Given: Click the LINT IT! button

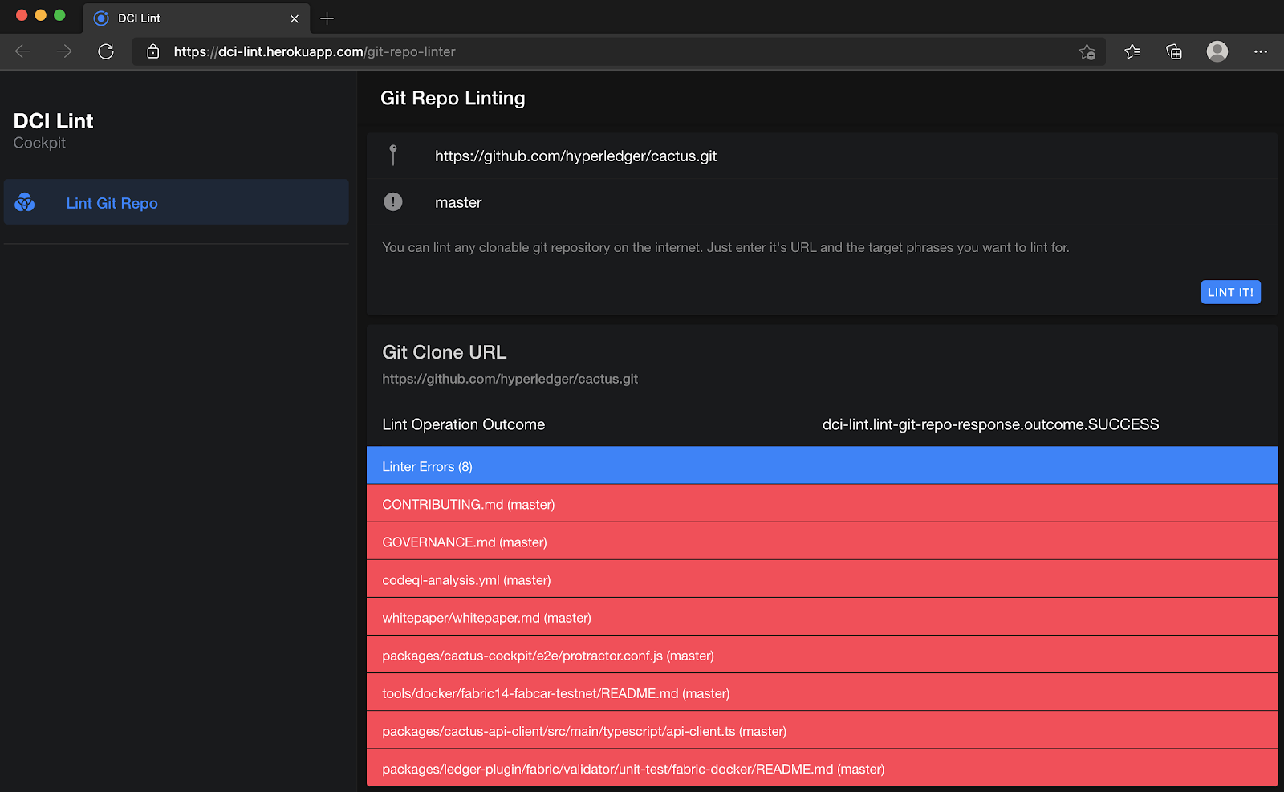Looking at the screenshot, I should (1230, 292).
